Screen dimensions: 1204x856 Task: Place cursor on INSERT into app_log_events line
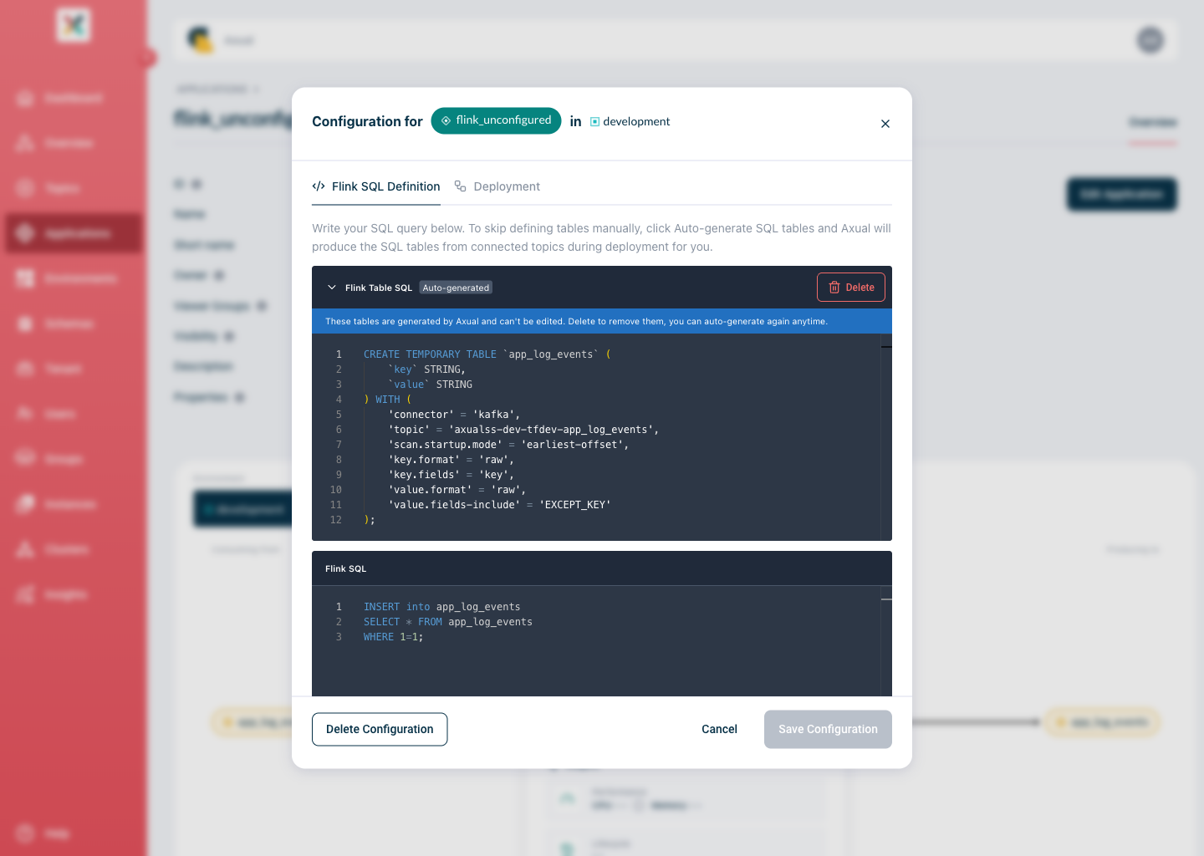442,607
